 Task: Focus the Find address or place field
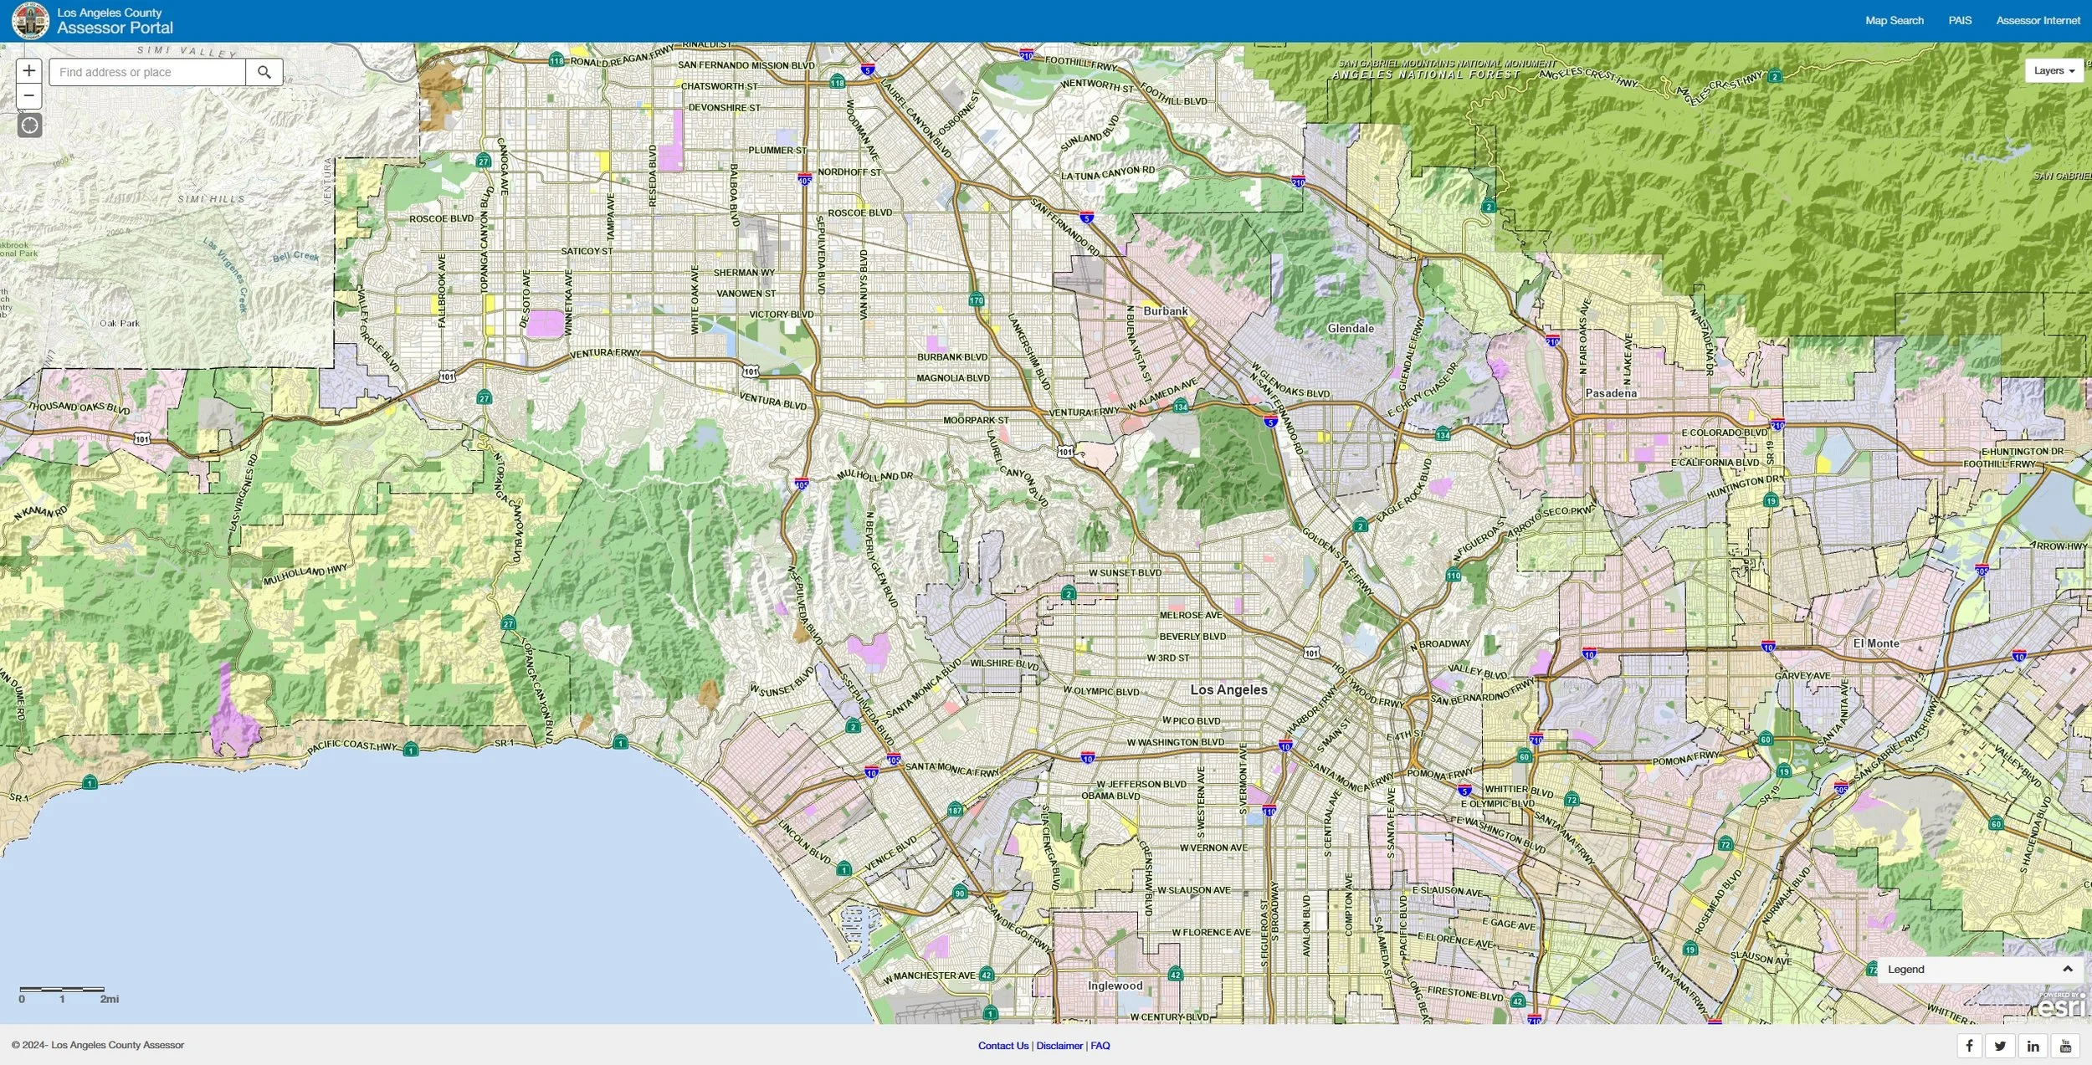pyautogui.click(x=148, y=72)
